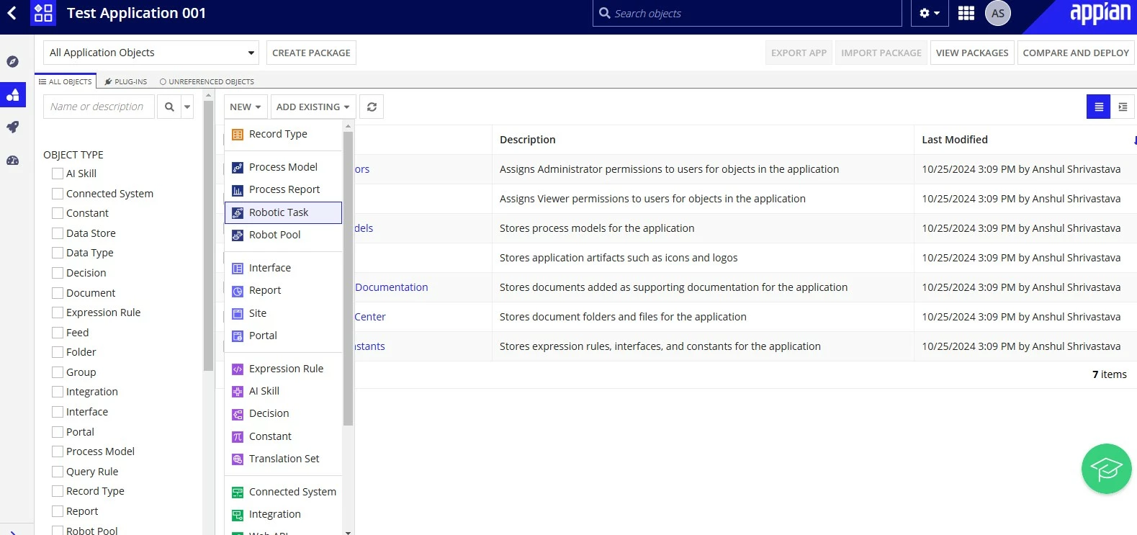The height and width of the screenshot is (535, 1137).
Task: Click the Report icon in the NEW menu
Action: [238, 291]
